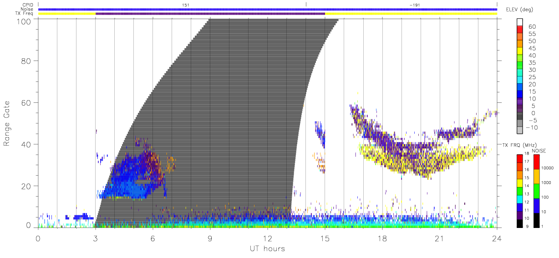Click the 21 tick label on the UT hours axis

tap(440, 238)
